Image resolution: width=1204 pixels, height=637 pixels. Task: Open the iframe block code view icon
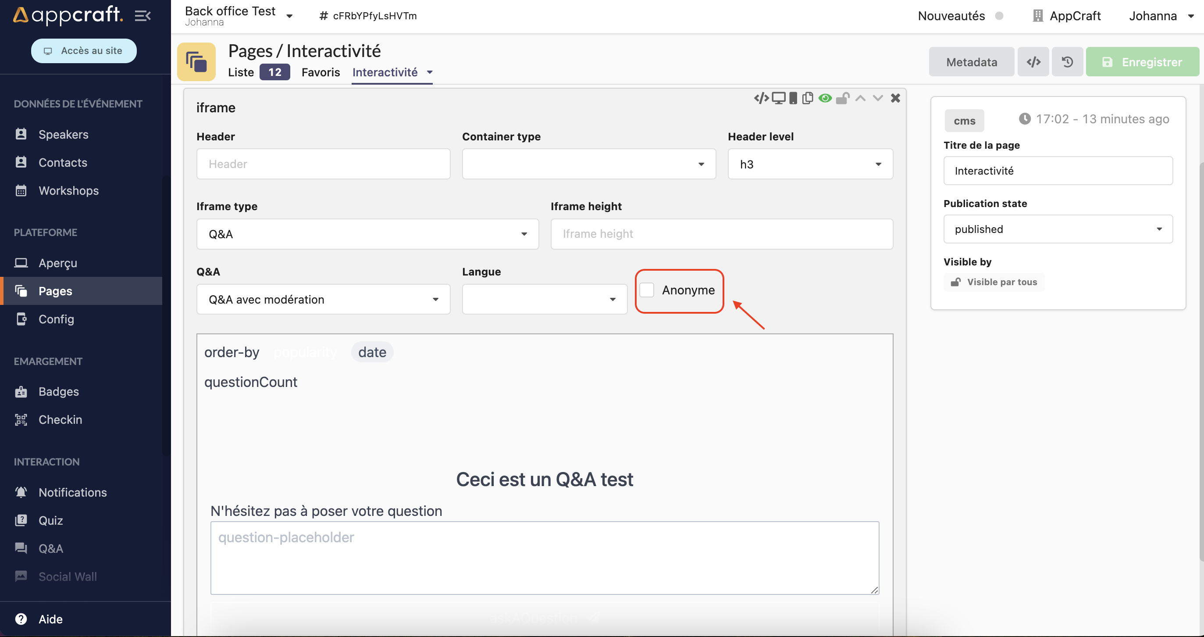[761, 98]
